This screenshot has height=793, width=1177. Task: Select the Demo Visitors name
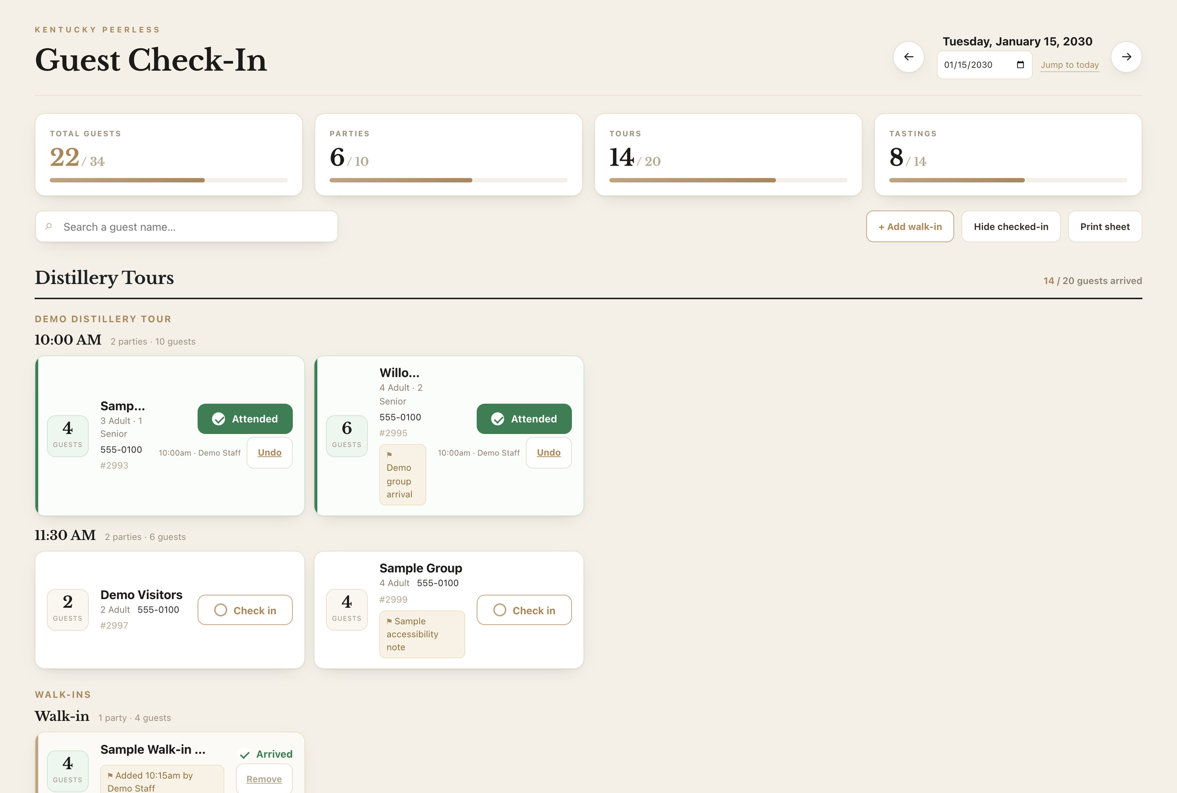point(141,595)
